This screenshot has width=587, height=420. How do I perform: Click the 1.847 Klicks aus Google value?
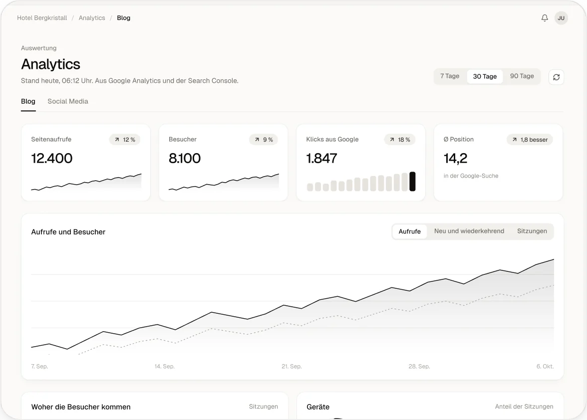point(321,159)
